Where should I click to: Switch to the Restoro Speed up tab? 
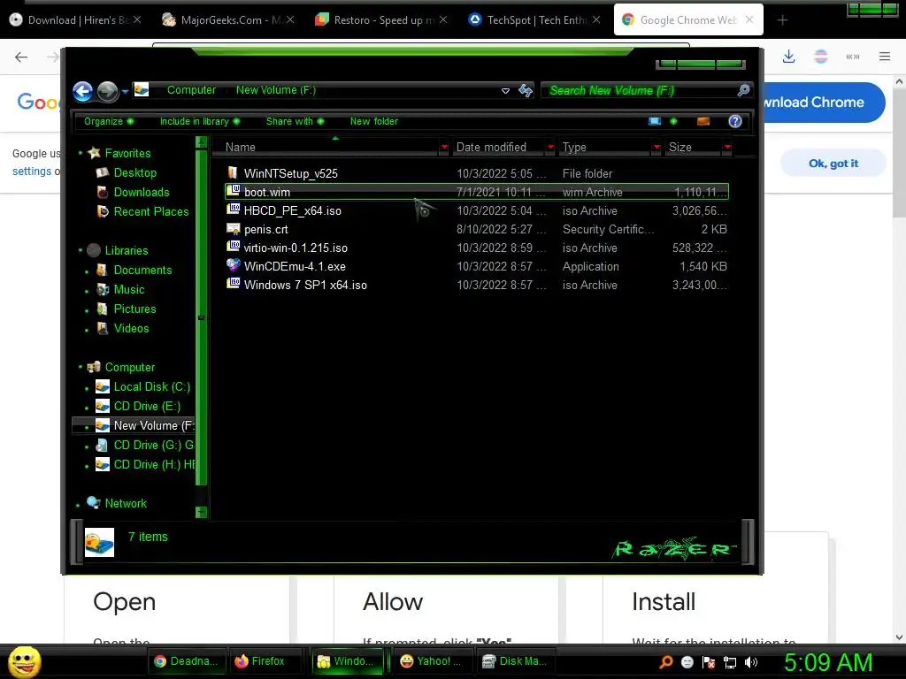point(380,19)
